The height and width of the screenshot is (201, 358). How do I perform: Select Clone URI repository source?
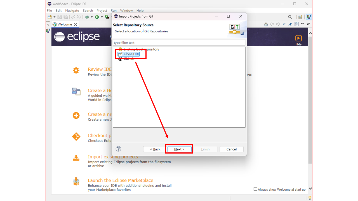[129, 54]
